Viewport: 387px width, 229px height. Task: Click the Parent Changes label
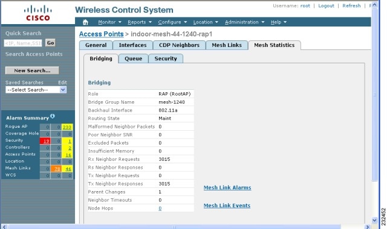click(x=106, y=192)
